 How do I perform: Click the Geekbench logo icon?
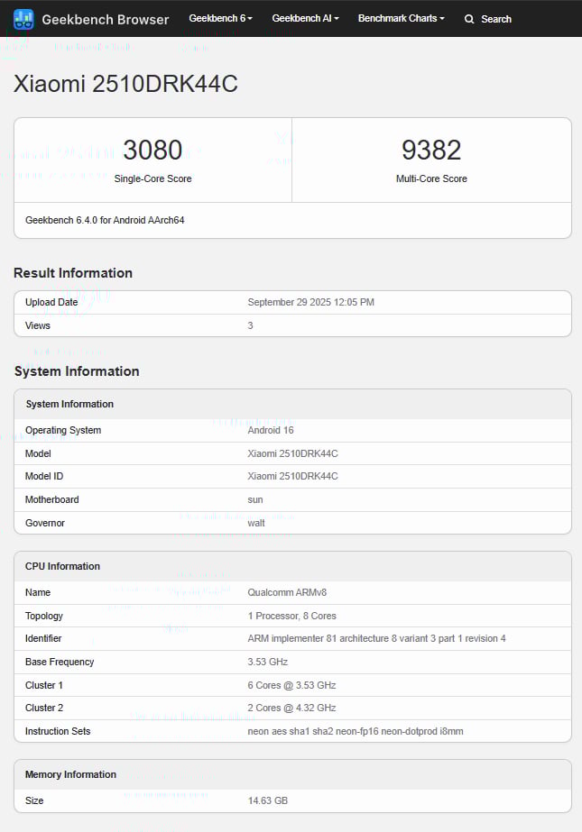23,19
